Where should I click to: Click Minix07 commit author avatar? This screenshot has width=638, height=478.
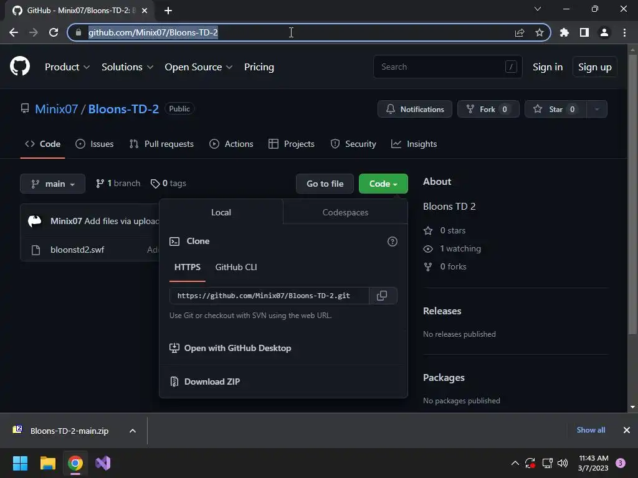(35, 221)
